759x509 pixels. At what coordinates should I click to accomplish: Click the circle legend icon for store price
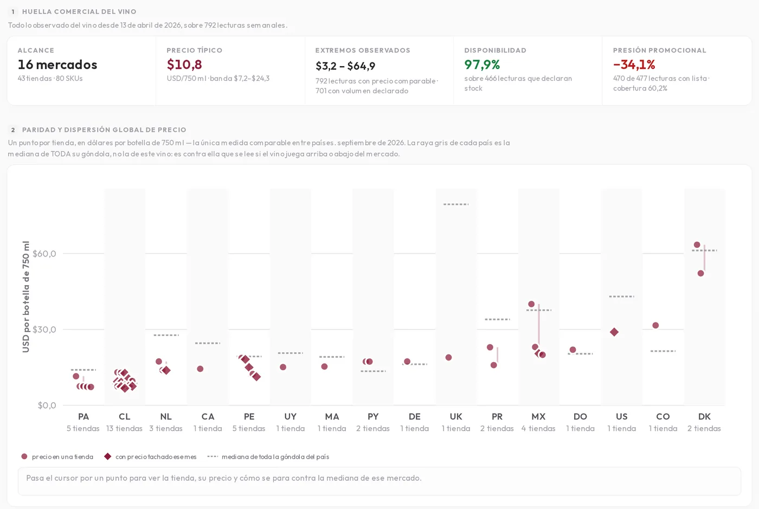click(24, 456)
